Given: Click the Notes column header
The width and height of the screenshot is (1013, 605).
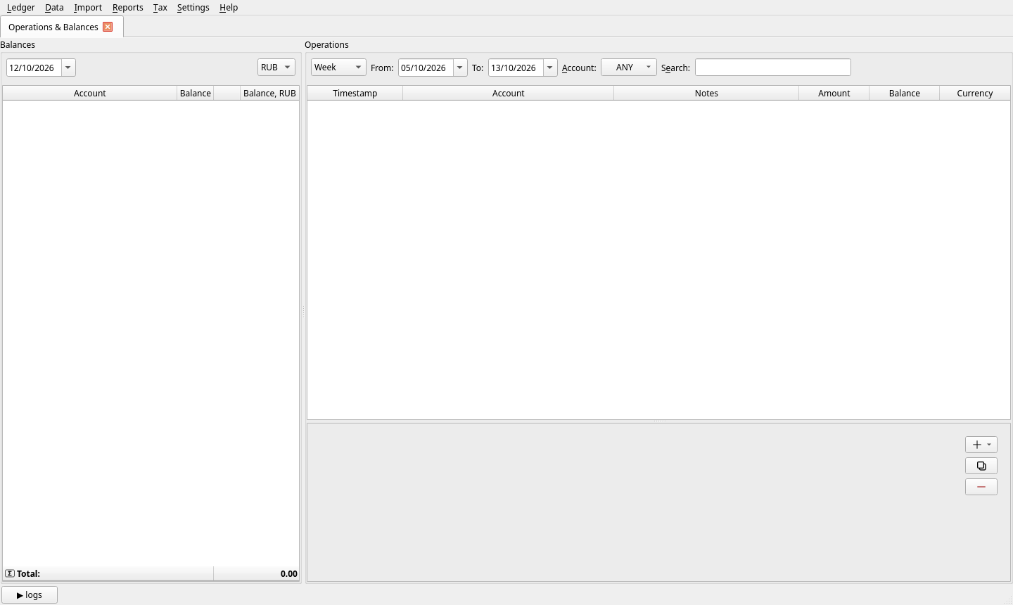Looking at the screenshot, I should [706, 93].
